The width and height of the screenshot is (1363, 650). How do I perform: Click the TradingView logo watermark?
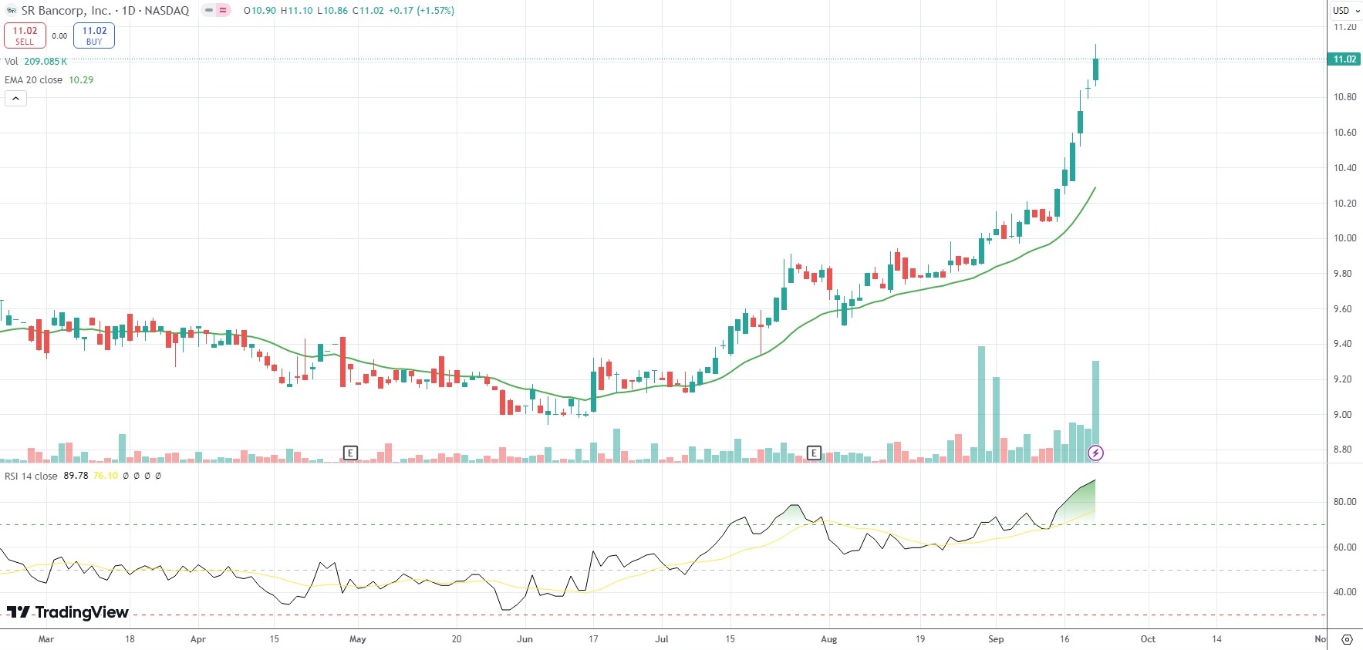68,612
